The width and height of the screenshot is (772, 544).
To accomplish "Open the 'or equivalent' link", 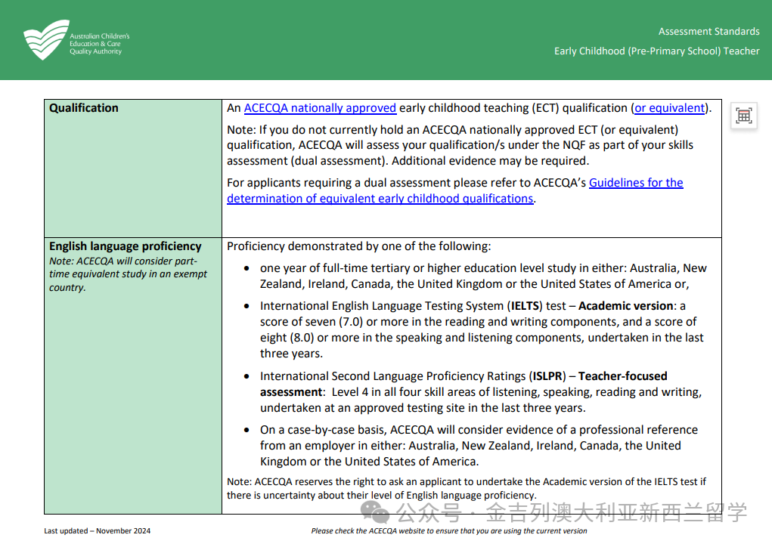I will pyautogui.click(x=670, y=108).
